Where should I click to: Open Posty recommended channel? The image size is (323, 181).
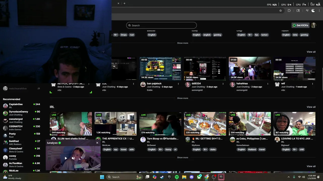21,135
